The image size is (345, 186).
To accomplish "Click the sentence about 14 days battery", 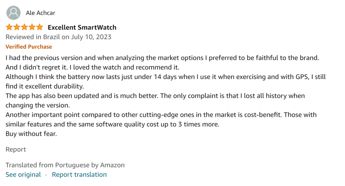I will pyautogui.click(x=165, y=77).
